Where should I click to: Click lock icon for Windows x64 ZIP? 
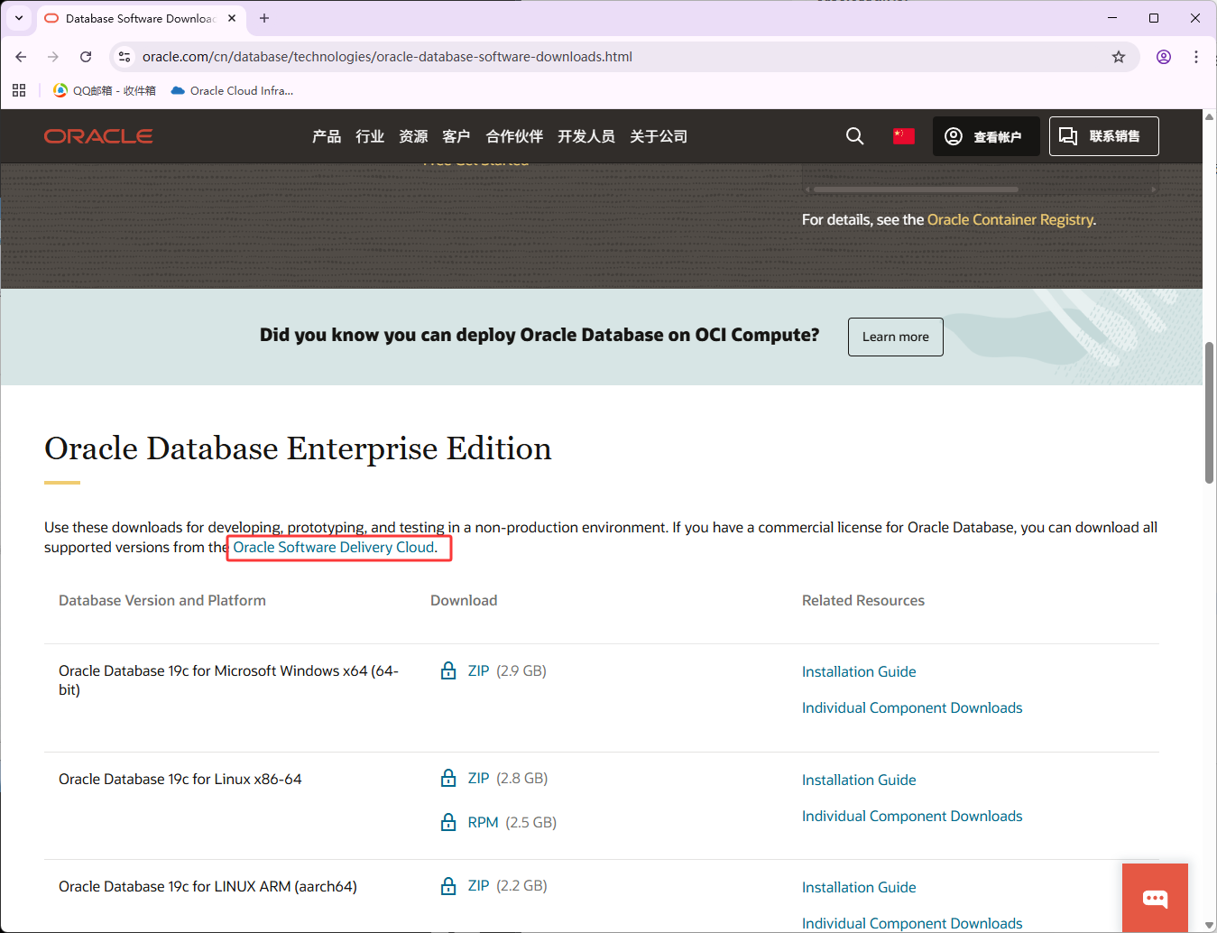tap(448, 670)
